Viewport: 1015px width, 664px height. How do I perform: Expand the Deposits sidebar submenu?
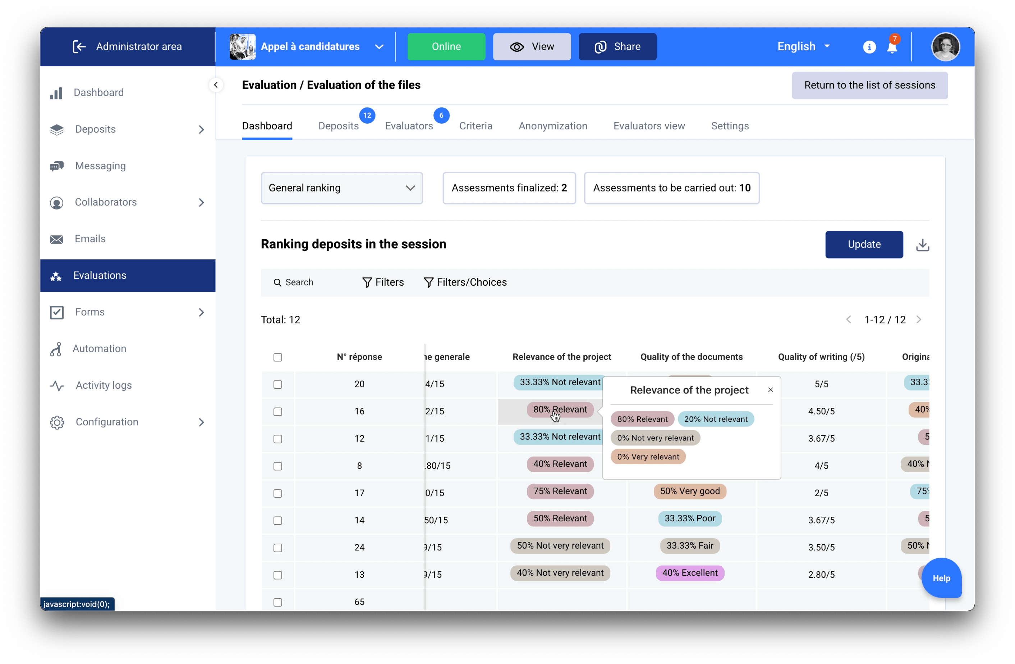(x=201, y=129)
